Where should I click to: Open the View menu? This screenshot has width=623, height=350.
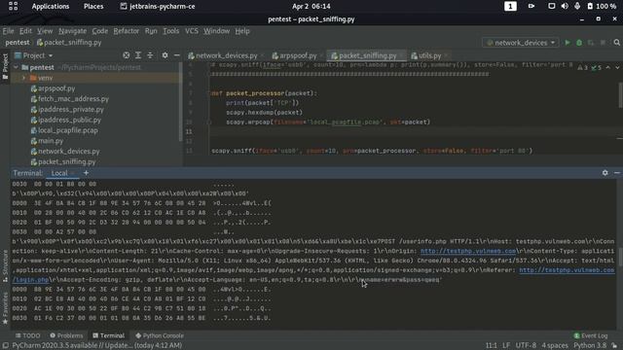tap(45, 30)
